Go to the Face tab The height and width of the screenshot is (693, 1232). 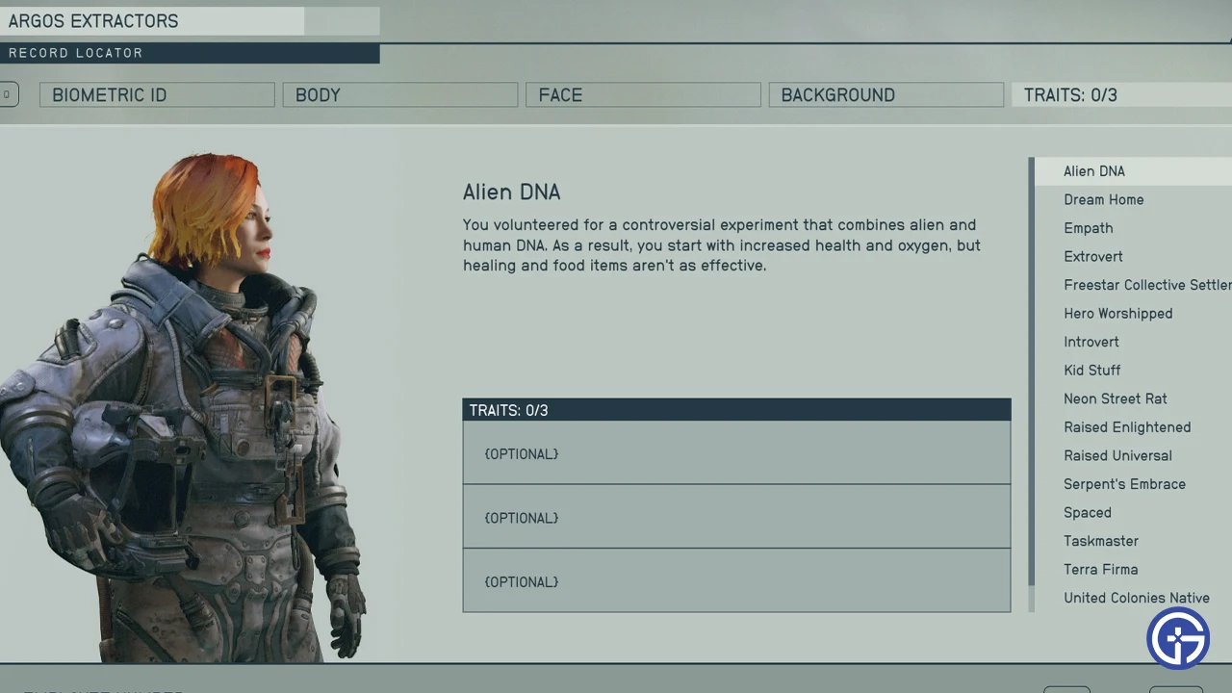pos(643,94)
